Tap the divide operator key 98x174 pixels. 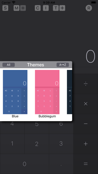coord(86,84)
